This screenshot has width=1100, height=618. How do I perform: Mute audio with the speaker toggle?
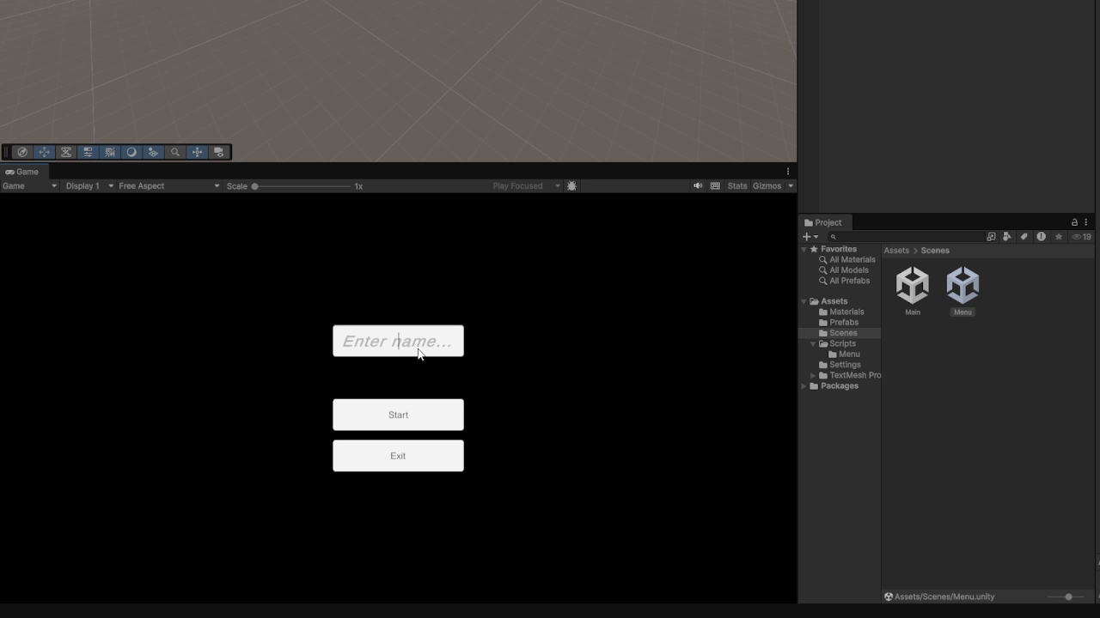coord(698,186)
